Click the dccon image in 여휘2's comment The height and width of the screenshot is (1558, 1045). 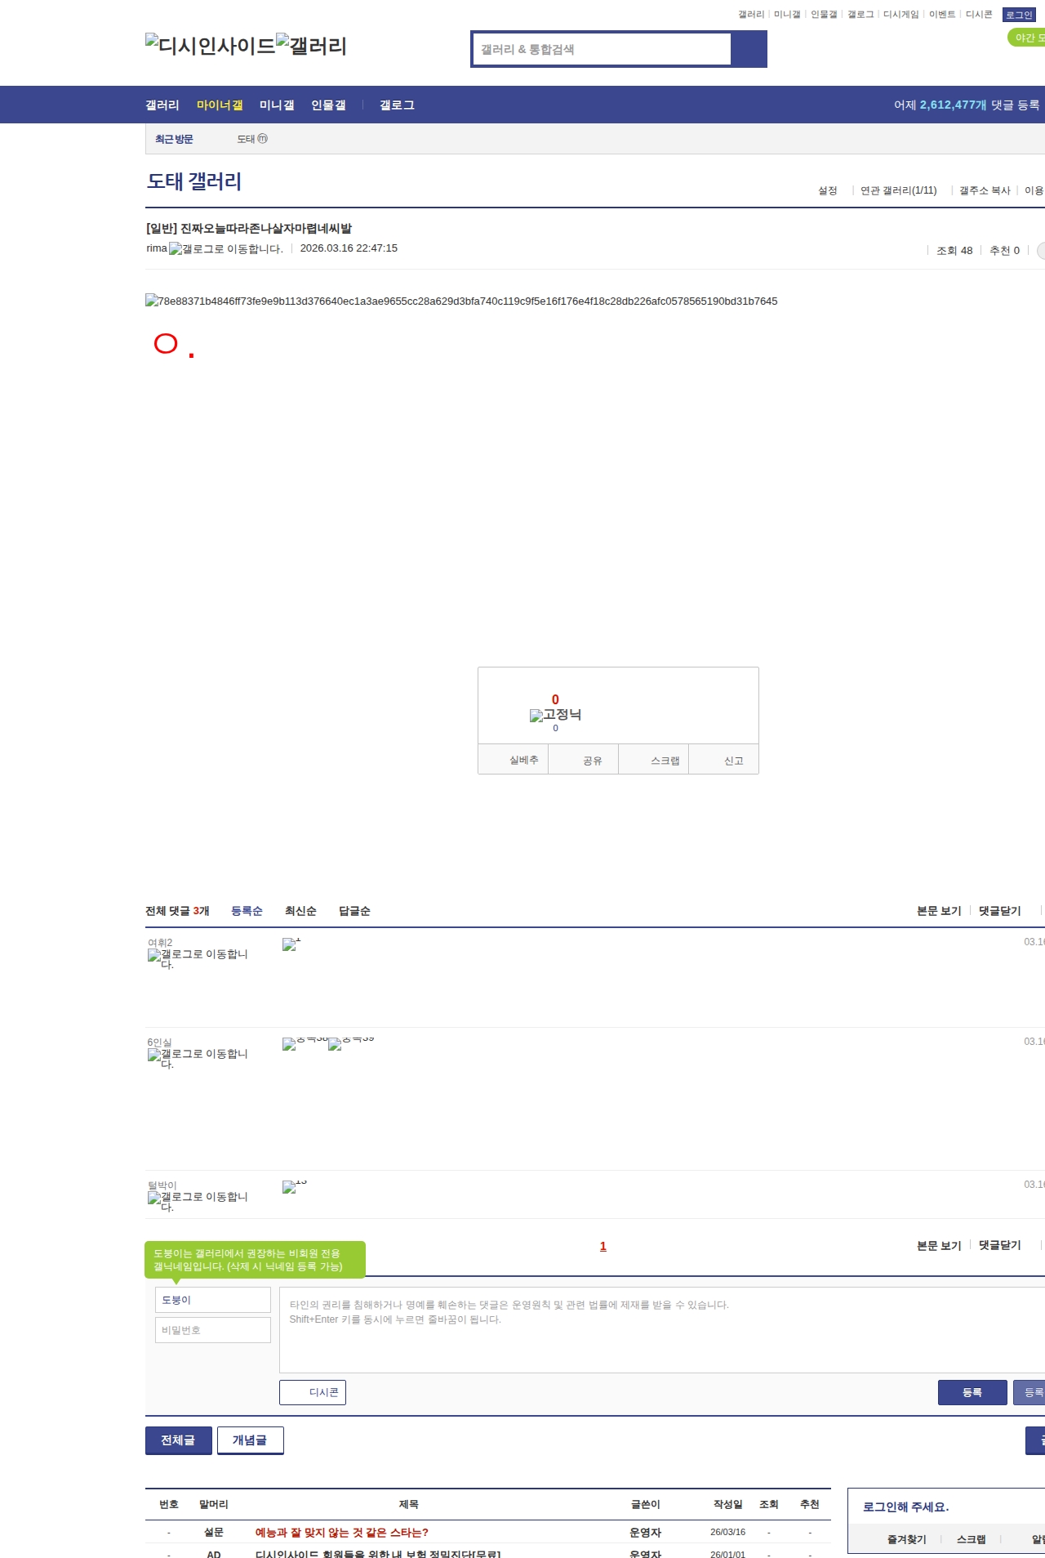[291, 944]
